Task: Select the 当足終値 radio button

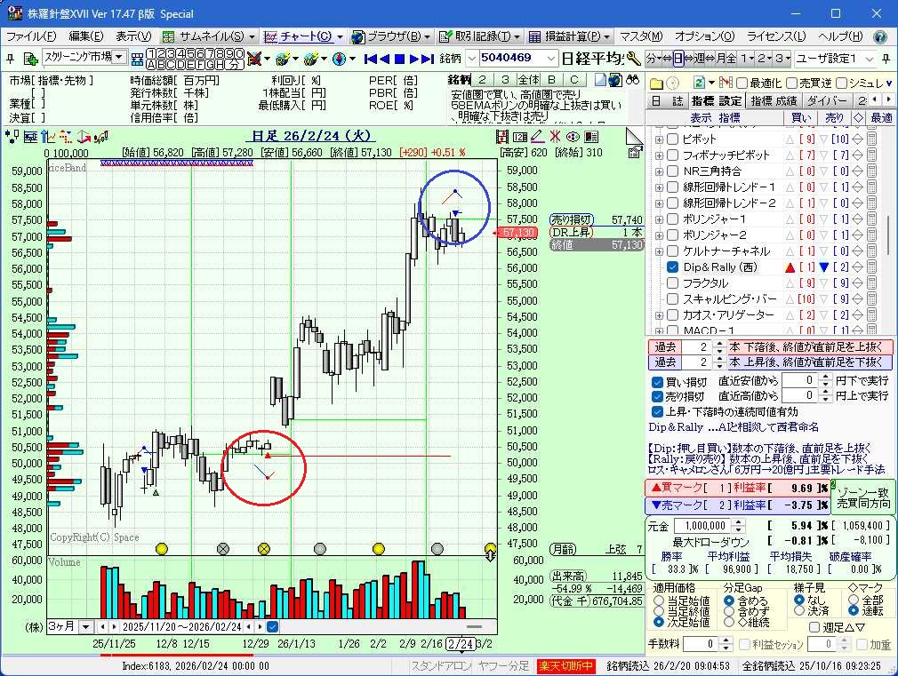Action: [659, 611]
